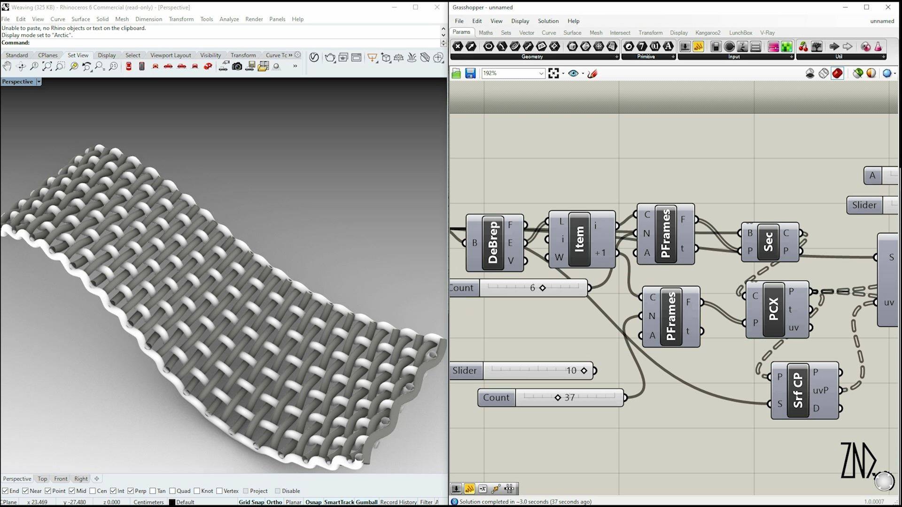Click the Sketch red pen icon in Grasshopper
902x507 pixels.
click(x=592, y=73)
